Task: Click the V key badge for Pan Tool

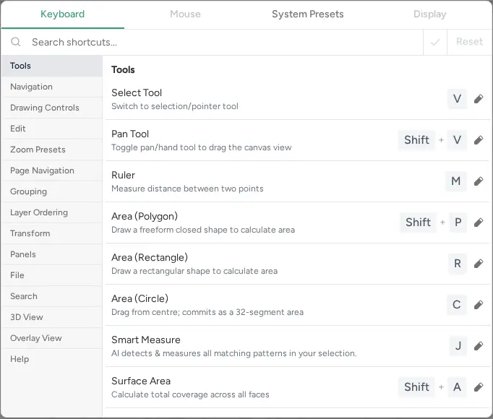Action: pyautogui.click(x=457, y=140)
